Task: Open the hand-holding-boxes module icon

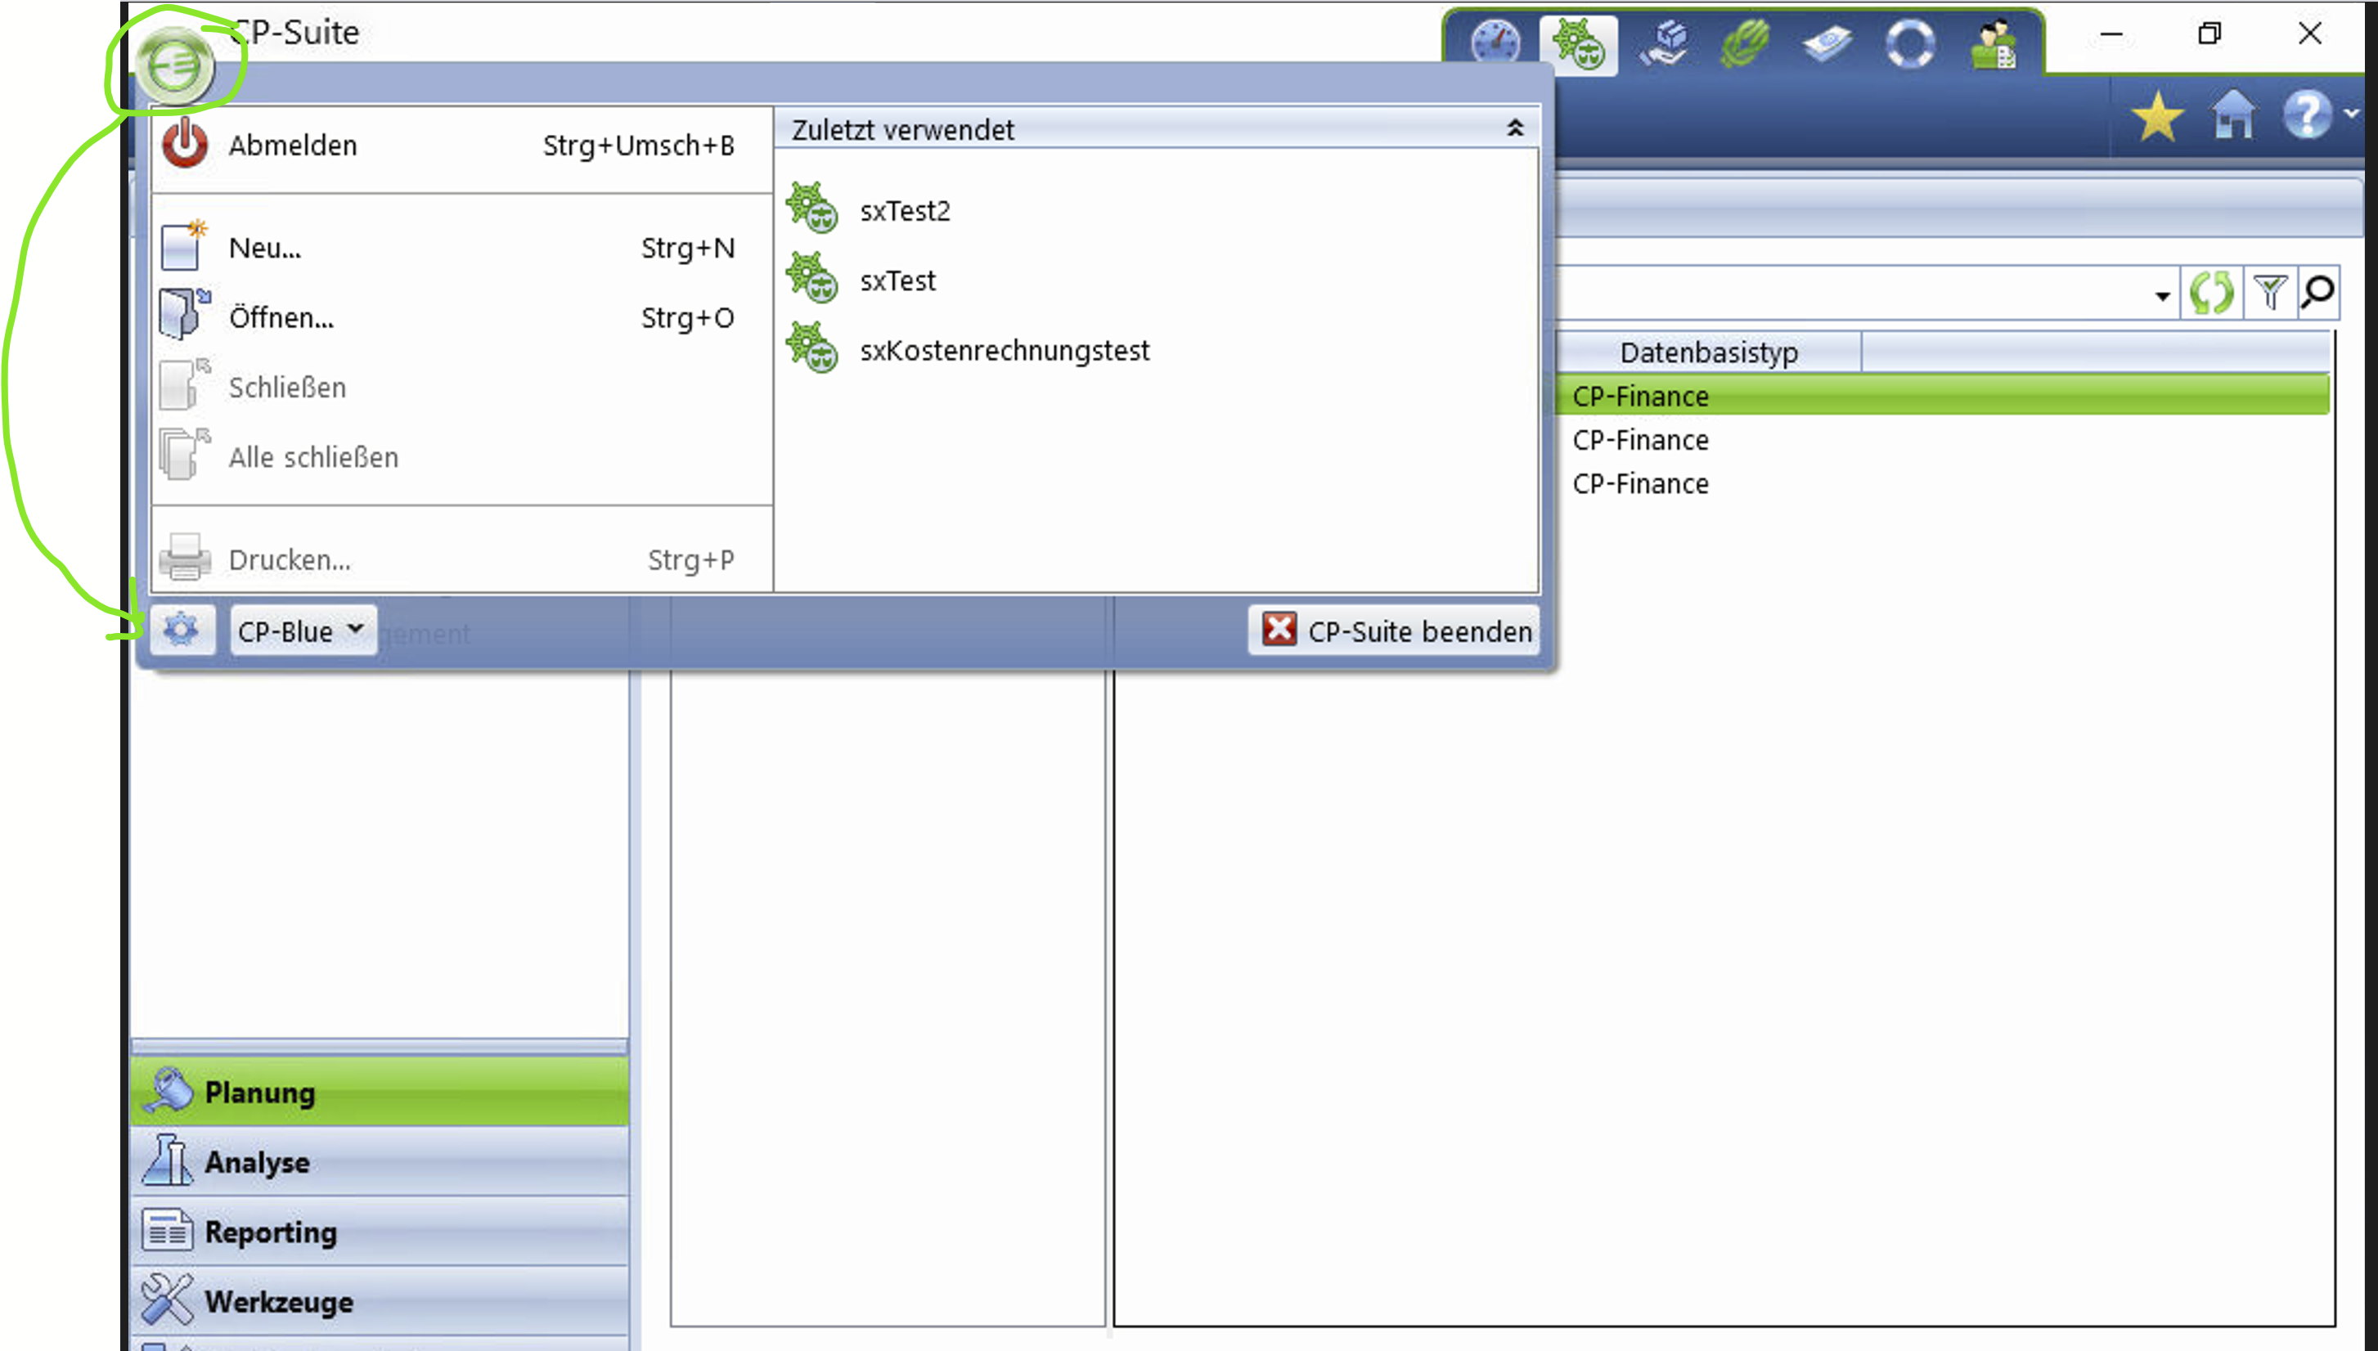Action: pos(1665,43)
